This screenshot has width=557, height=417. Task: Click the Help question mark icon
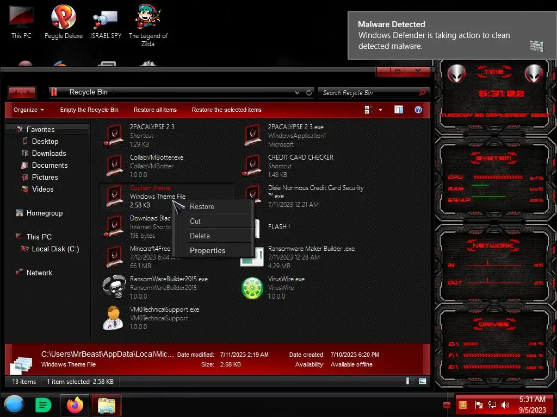tap(418, 110)
